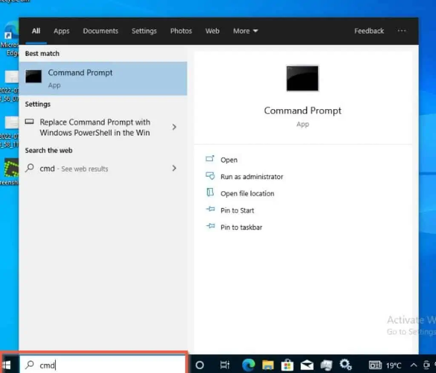Expand the PowerShell settings result arrow
The image size is (436, 373).
(x=174, y=127)
